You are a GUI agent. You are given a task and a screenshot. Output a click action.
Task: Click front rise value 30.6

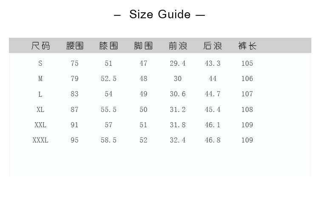tap(178, 94)
